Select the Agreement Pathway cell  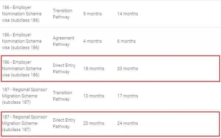[x=63, y=41]
